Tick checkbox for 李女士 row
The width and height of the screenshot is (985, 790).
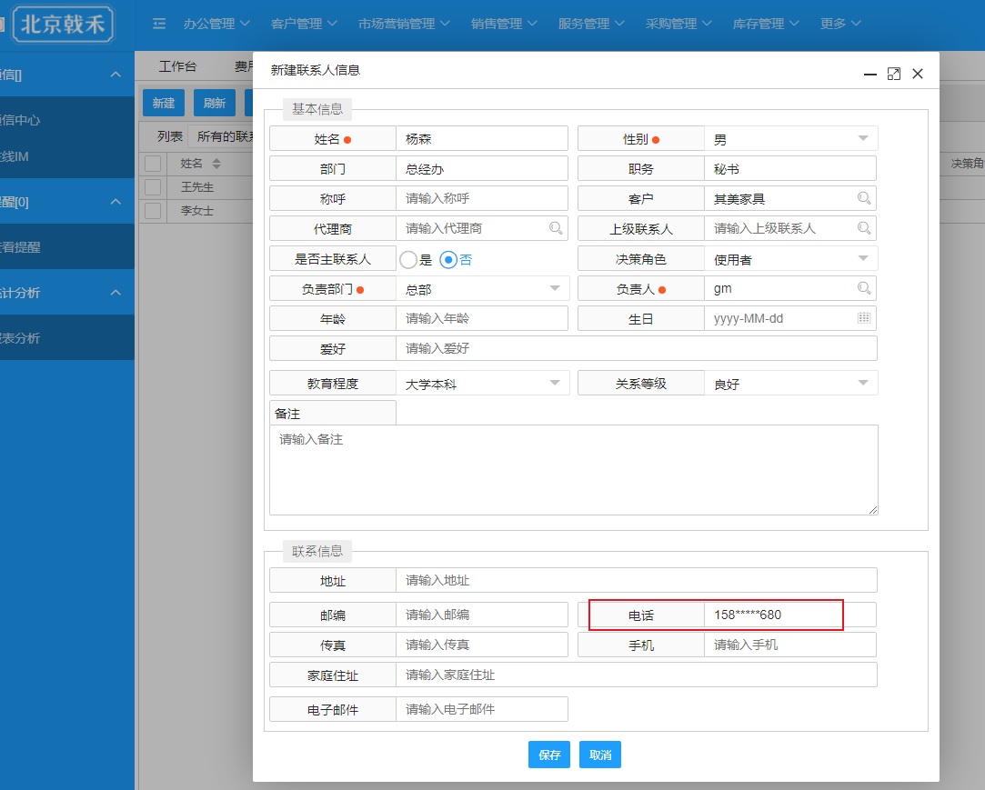[153, 210]
